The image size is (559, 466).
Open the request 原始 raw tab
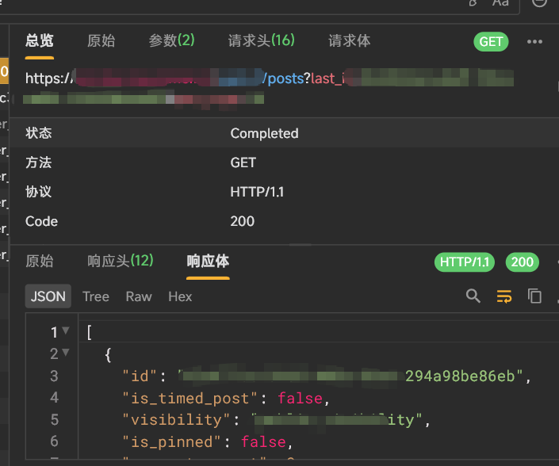coord(101,41)
